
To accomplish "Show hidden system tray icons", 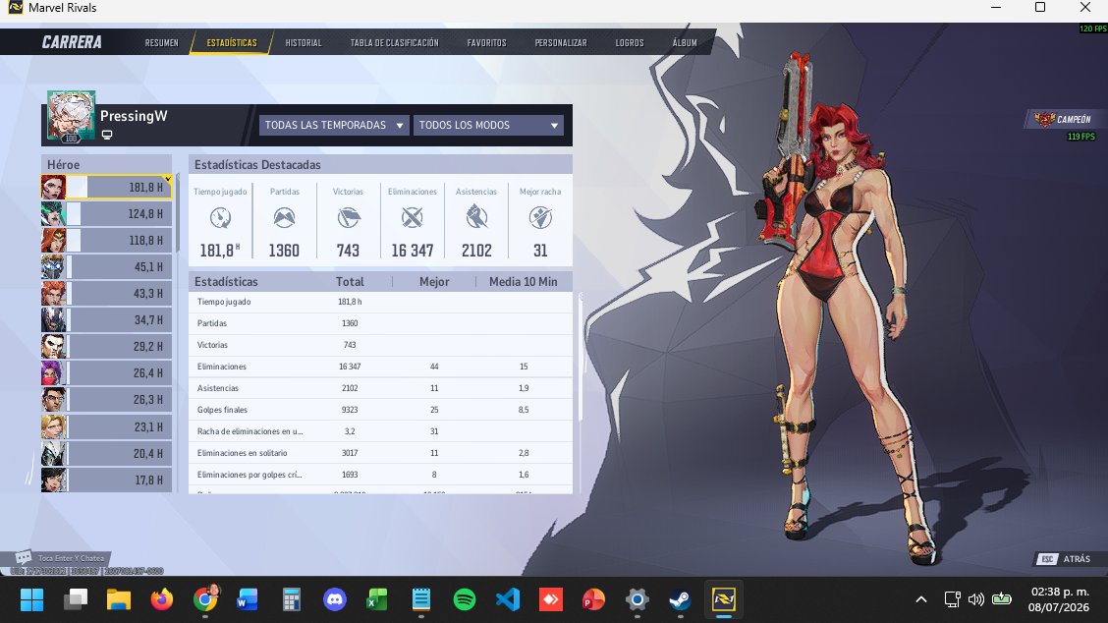I will [920, 599].
